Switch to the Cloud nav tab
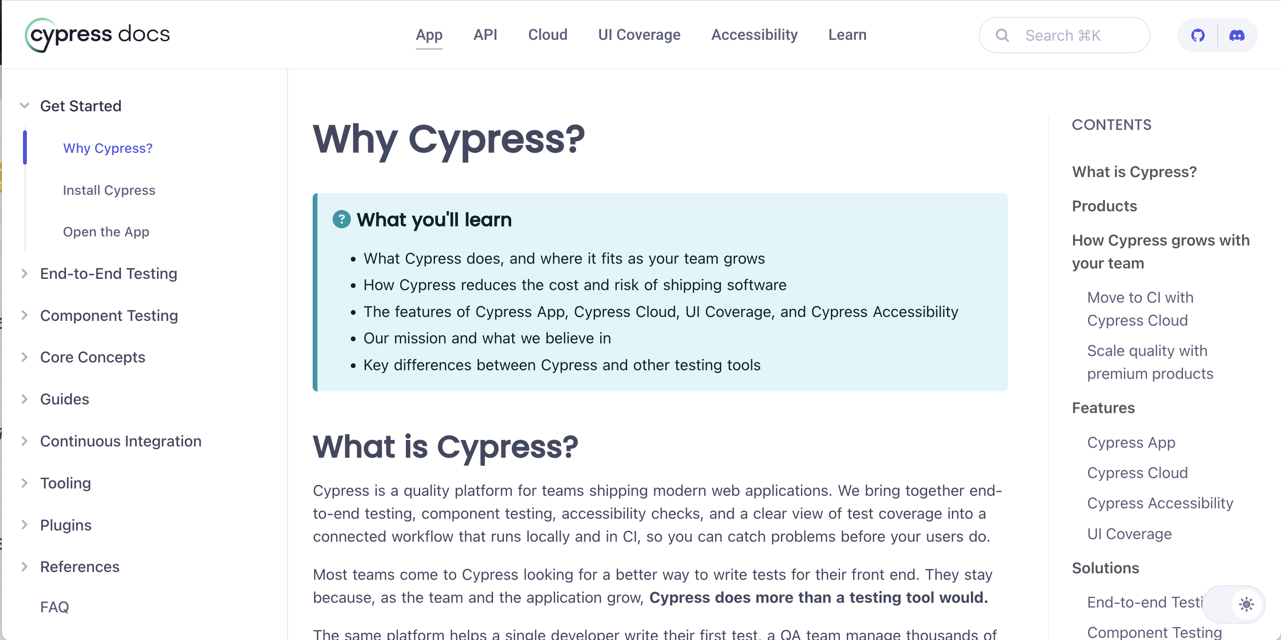The width and height of the screenshot is (1281, 640). pos(548,35)
